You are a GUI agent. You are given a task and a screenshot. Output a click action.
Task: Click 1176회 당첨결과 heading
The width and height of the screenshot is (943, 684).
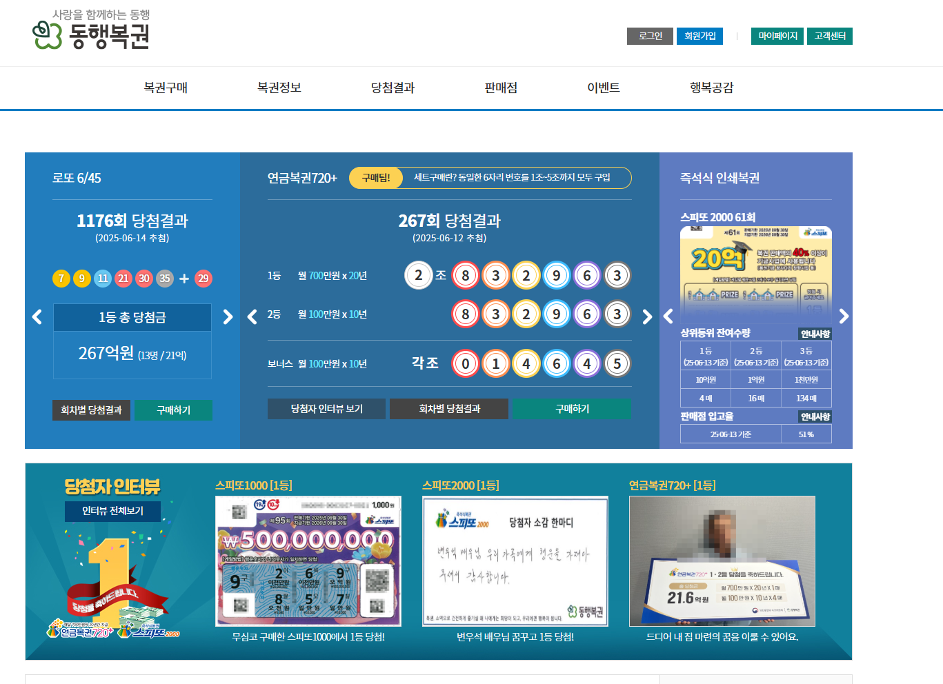[x=132, y=221]
